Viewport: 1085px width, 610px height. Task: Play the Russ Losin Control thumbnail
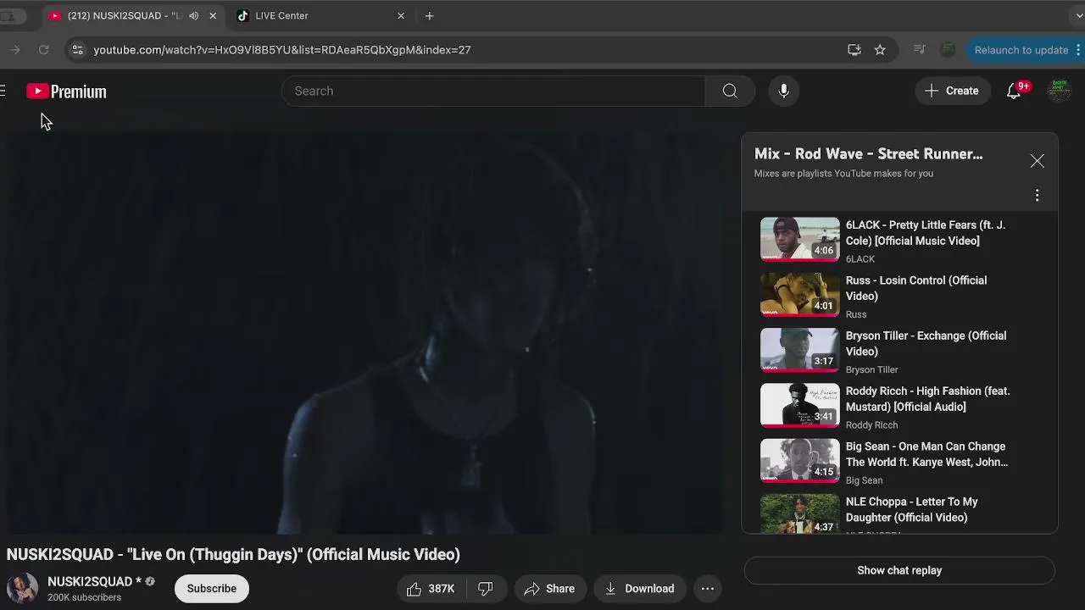799,294
